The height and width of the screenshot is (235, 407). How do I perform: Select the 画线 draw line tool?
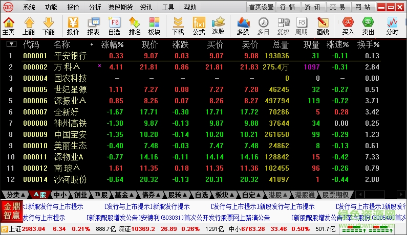click(x=323, y=26)
